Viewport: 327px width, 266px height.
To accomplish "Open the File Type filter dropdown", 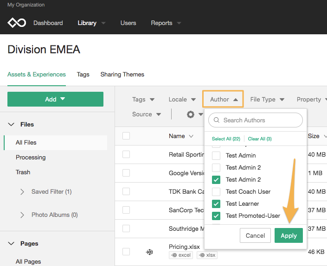I will (x=267, y=100).
